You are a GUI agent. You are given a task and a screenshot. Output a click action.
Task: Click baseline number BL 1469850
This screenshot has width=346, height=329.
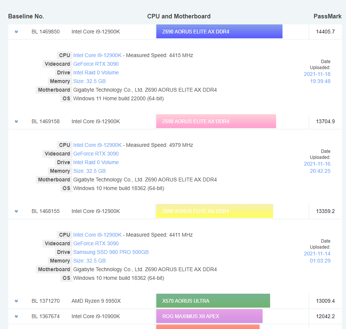pyautogui.click(x=45, y=32)
